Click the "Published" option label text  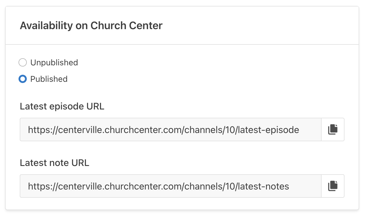pos(49,79)
